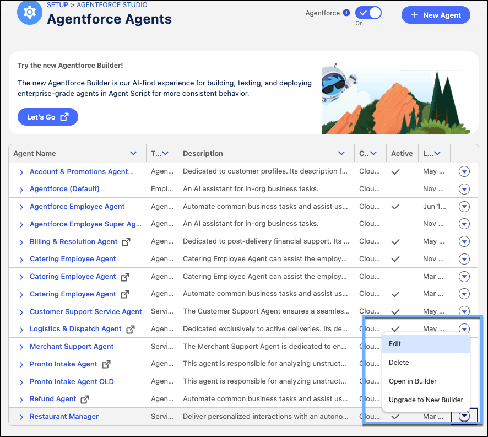Open the Agentforce (Default) link
The width and height of the screenshot is (488, 437).
[64, 189]
